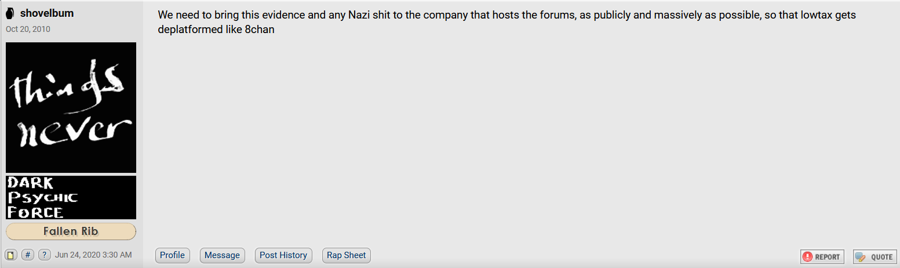Open the # permalink for this post
900x268 pixels.
point(28,255)
